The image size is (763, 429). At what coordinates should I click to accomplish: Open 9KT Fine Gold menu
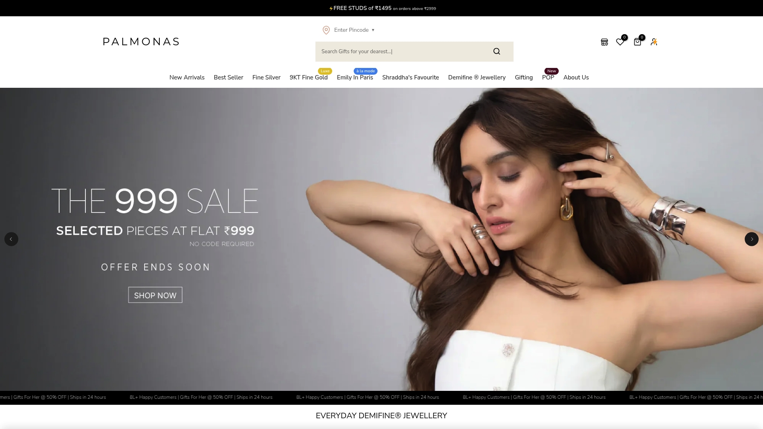(309, 77)
